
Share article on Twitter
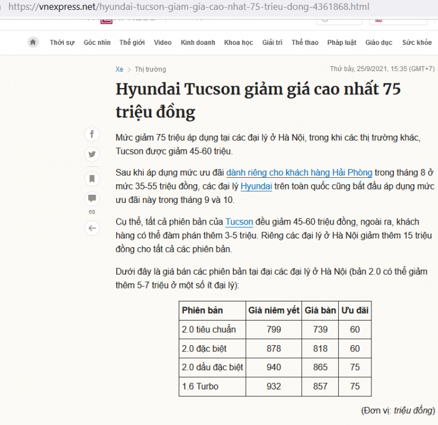[x=92, y=154]
